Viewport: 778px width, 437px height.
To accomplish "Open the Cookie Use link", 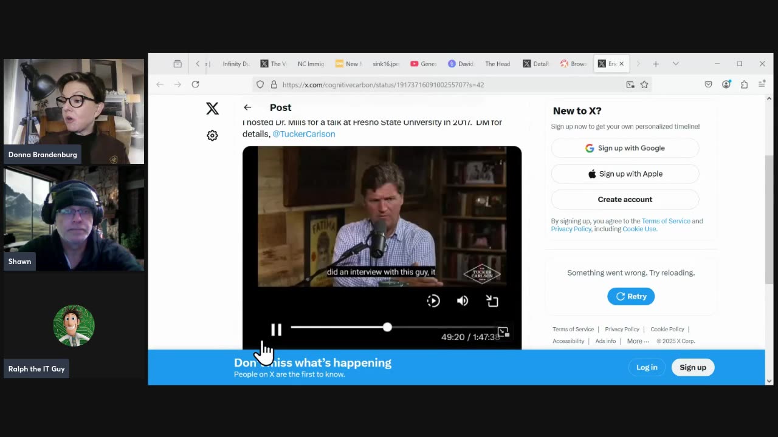I will coord(639,229).
